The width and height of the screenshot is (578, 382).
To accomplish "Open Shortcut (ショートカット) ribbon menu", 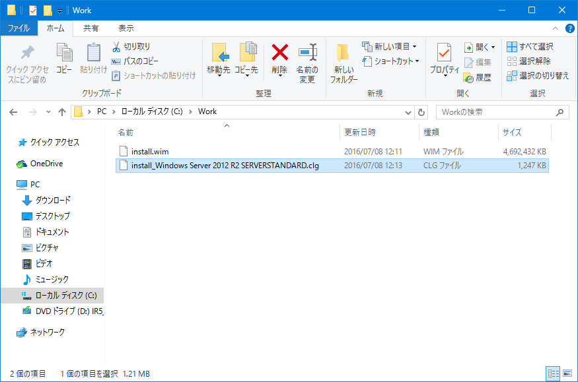I will [x=391, y=61].
